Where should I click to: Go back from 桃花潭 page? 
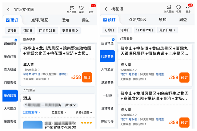(106, 9)
